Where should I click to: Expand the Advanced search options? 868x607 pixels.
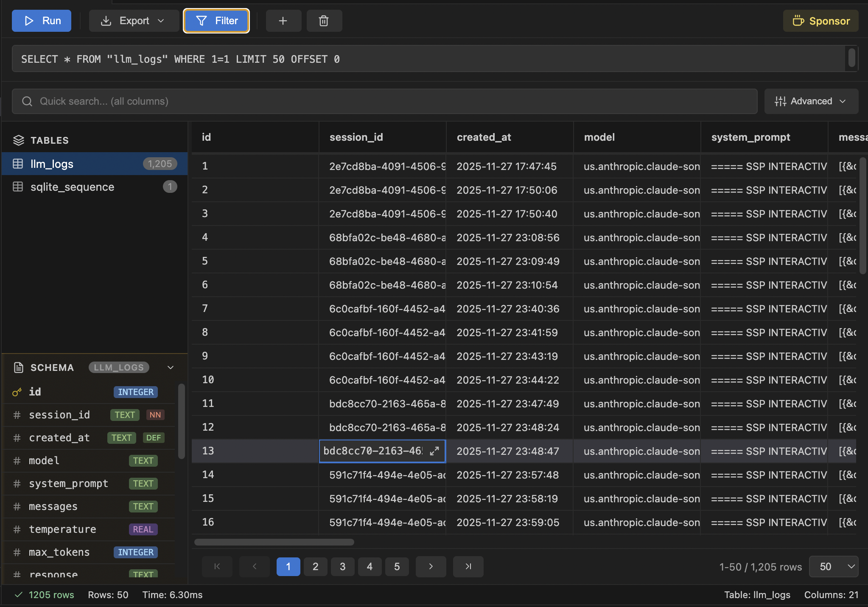pos(811,101)
